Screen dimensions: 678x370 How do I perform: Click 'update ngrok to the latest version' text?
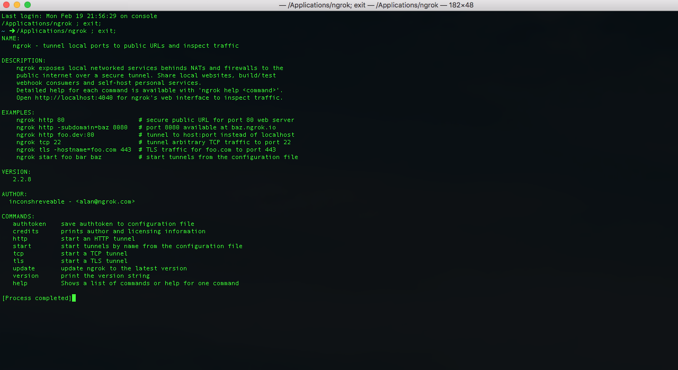pyautogui.click(x=124, y=268)
